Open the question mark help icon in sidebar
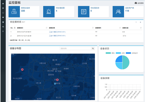This screenshot has width=145, height=102. click(x=3, y=31)
